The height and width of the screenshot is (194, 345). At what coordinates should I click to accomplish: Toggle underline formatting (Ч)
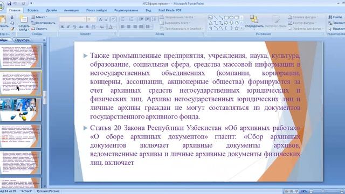tap(74, 27)
